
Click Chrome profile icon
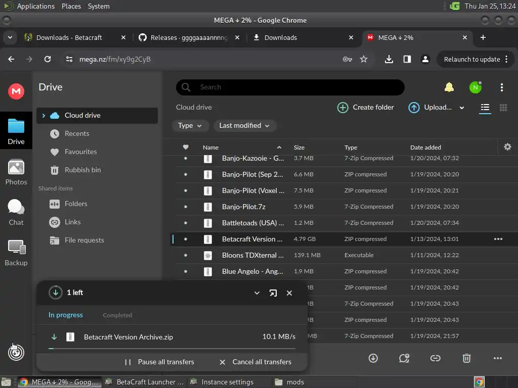[425, 59]
